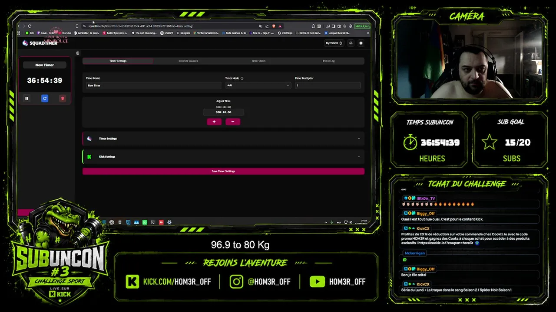
Task: Open the Brave Rewards triangle icon
Action: click(280, 26)
